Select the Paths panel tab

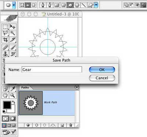[25, 87]
